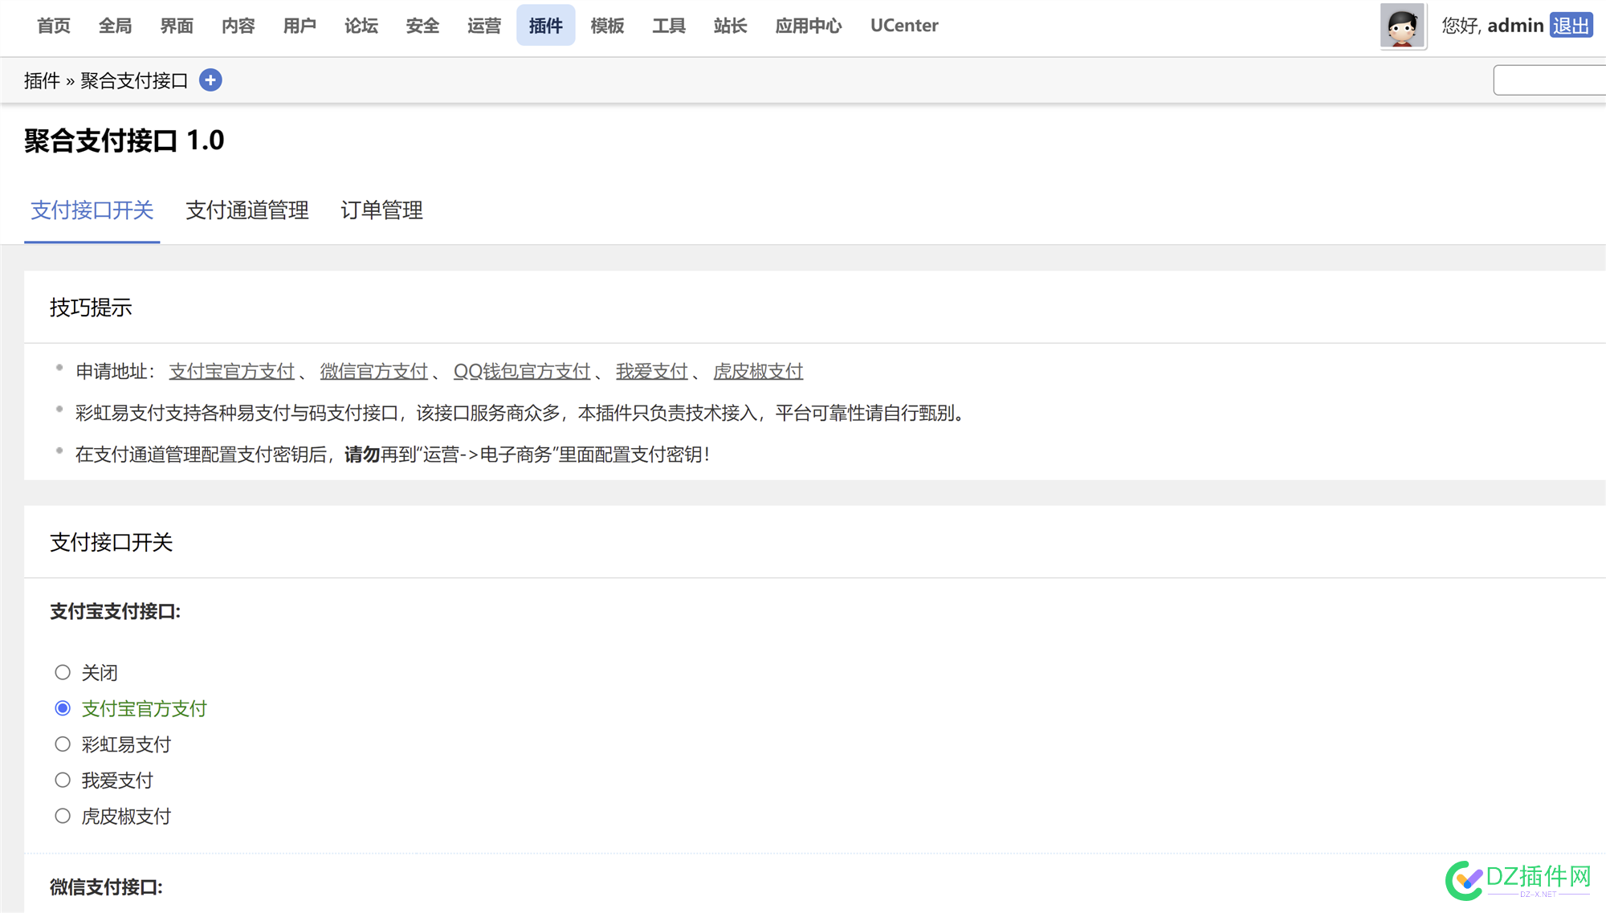Click the 聚合支付接口 breadcrumb text
1606x913 pixels.
tap(134, 80)
